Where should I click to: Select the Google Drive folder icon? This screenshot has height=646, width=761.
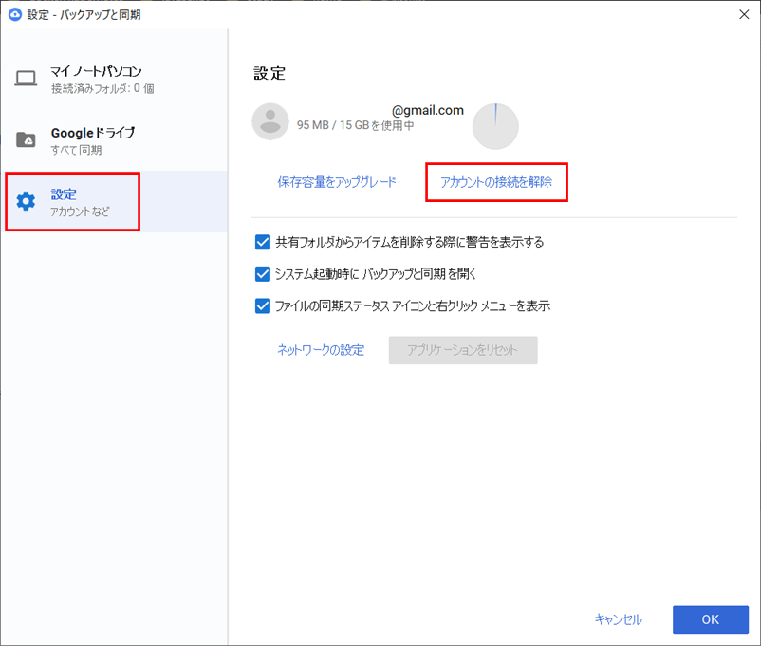tap(26, 139)
